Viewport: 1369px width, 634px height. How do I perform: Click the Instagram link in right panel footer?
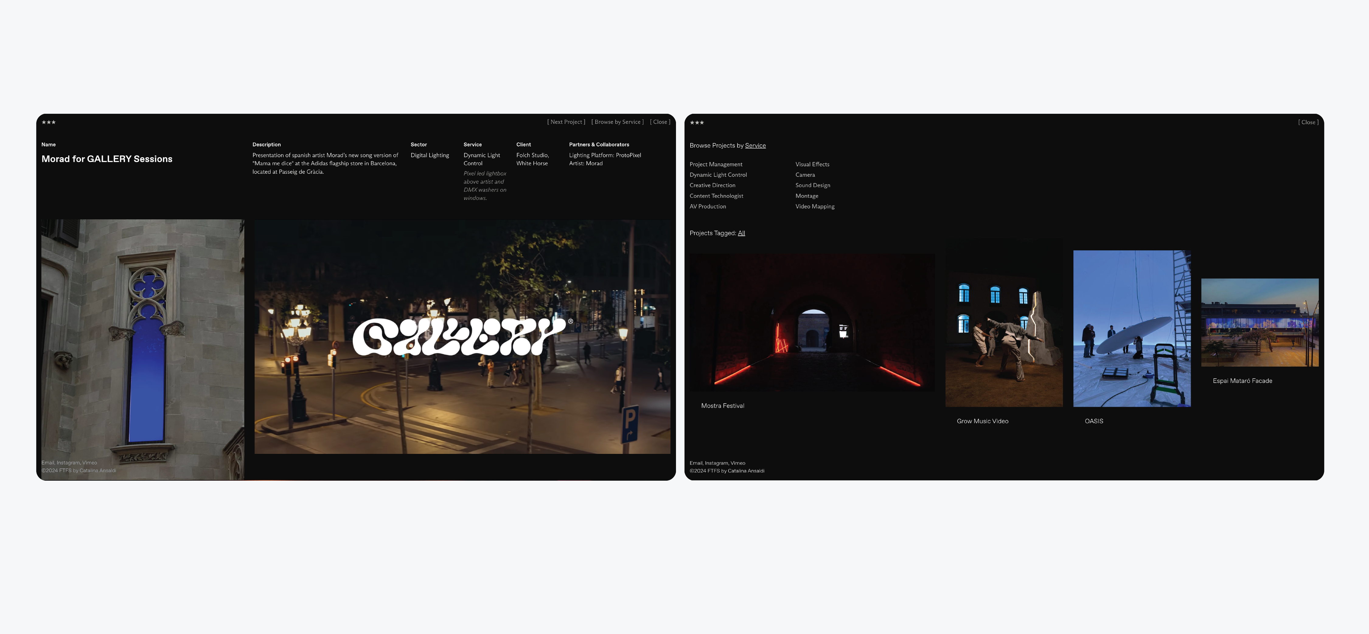716,463
